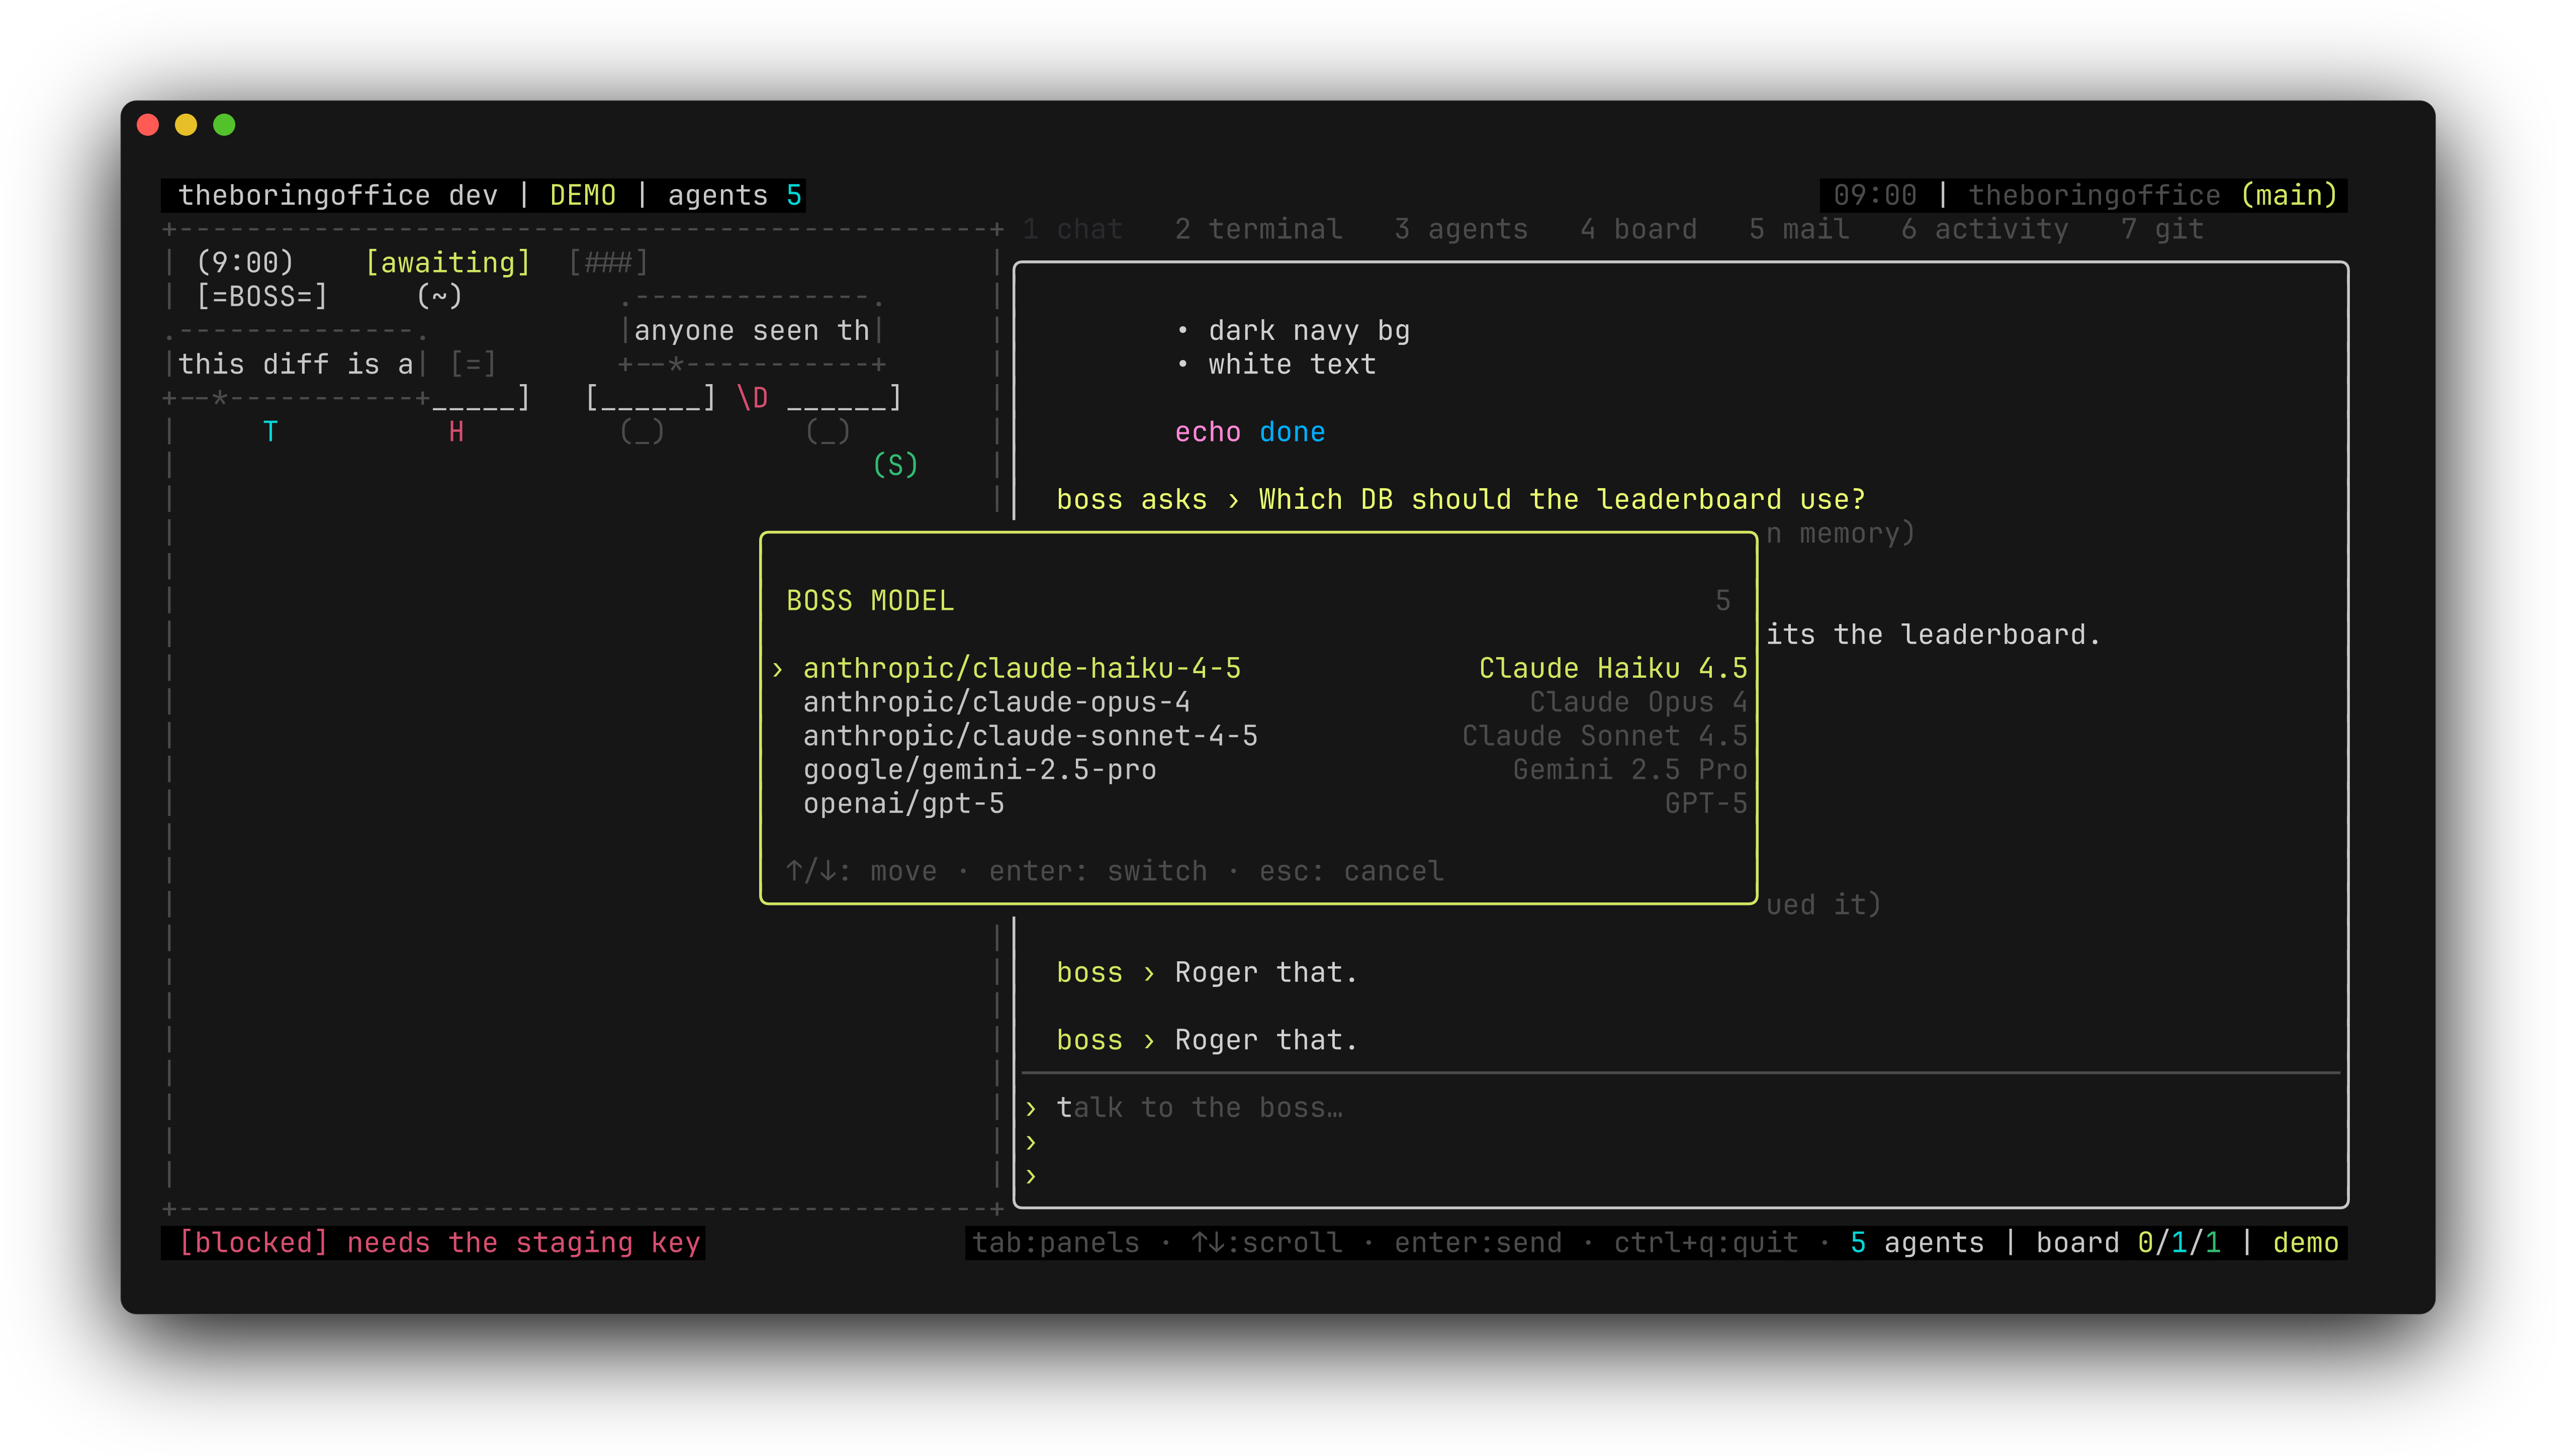Click the green maximize window button
The image size is (2557, 1456).
tap(224, 125)
